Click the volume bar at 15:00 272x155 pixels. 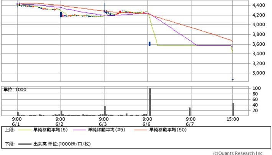[233, 109]
